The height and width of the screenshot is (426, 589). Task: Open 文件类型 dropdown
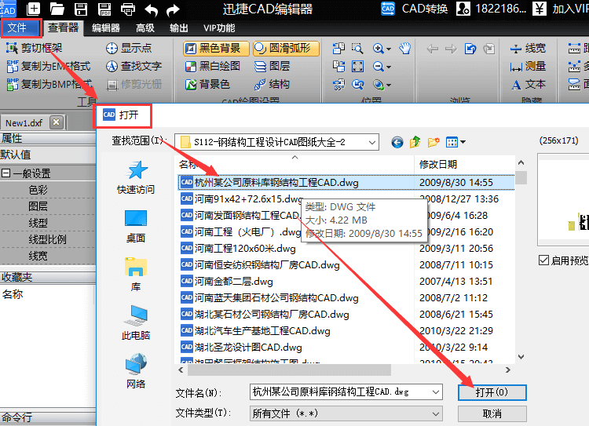[346, 413]
